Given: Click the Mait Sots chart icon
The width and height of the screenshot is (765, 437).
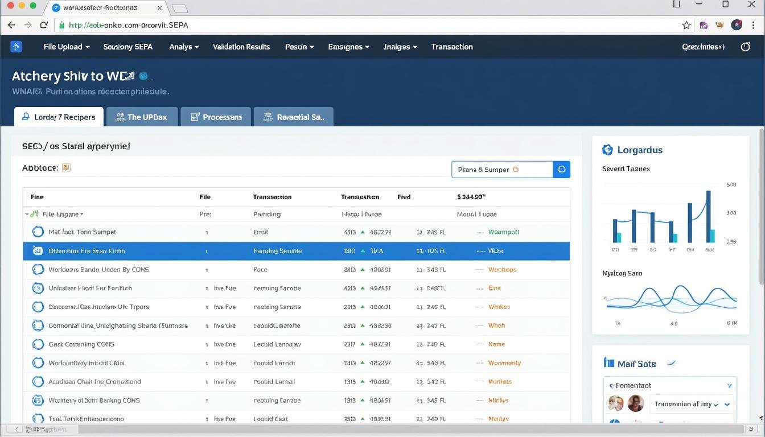Looking at the screenshot, I should tap(608, 363).
